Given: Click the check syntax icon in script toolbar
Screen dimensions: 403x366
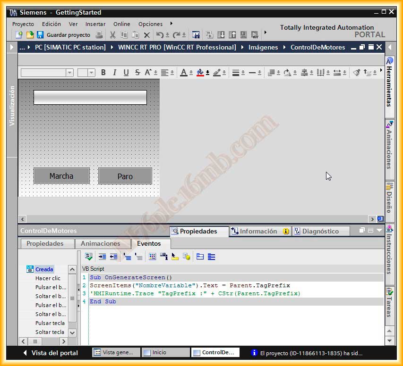Looking at the screenshot, I should point(88,257).
